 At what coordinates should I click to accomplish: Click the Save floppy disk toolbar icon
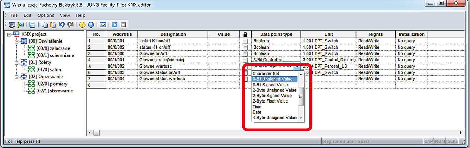(33, 25)
